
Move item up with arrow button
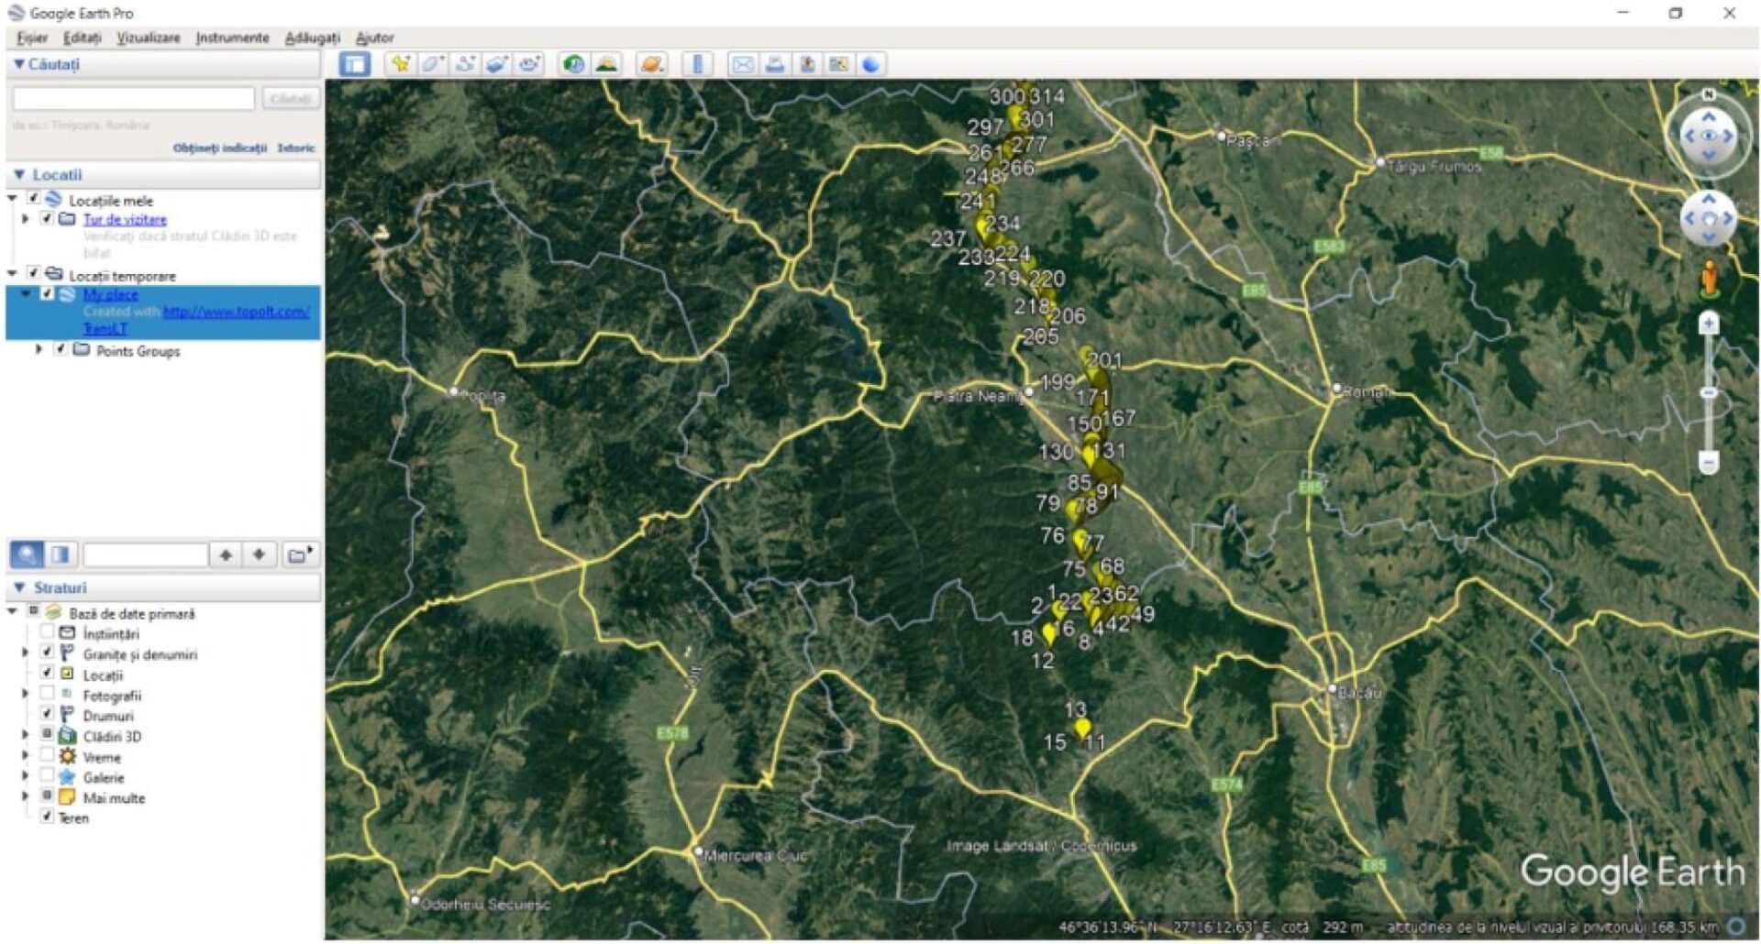pos(226,554)
